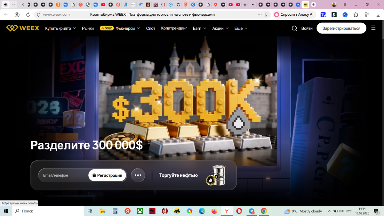Open the dark S extension icon
This screenshot has height=216, width=384.
[334, 15]
